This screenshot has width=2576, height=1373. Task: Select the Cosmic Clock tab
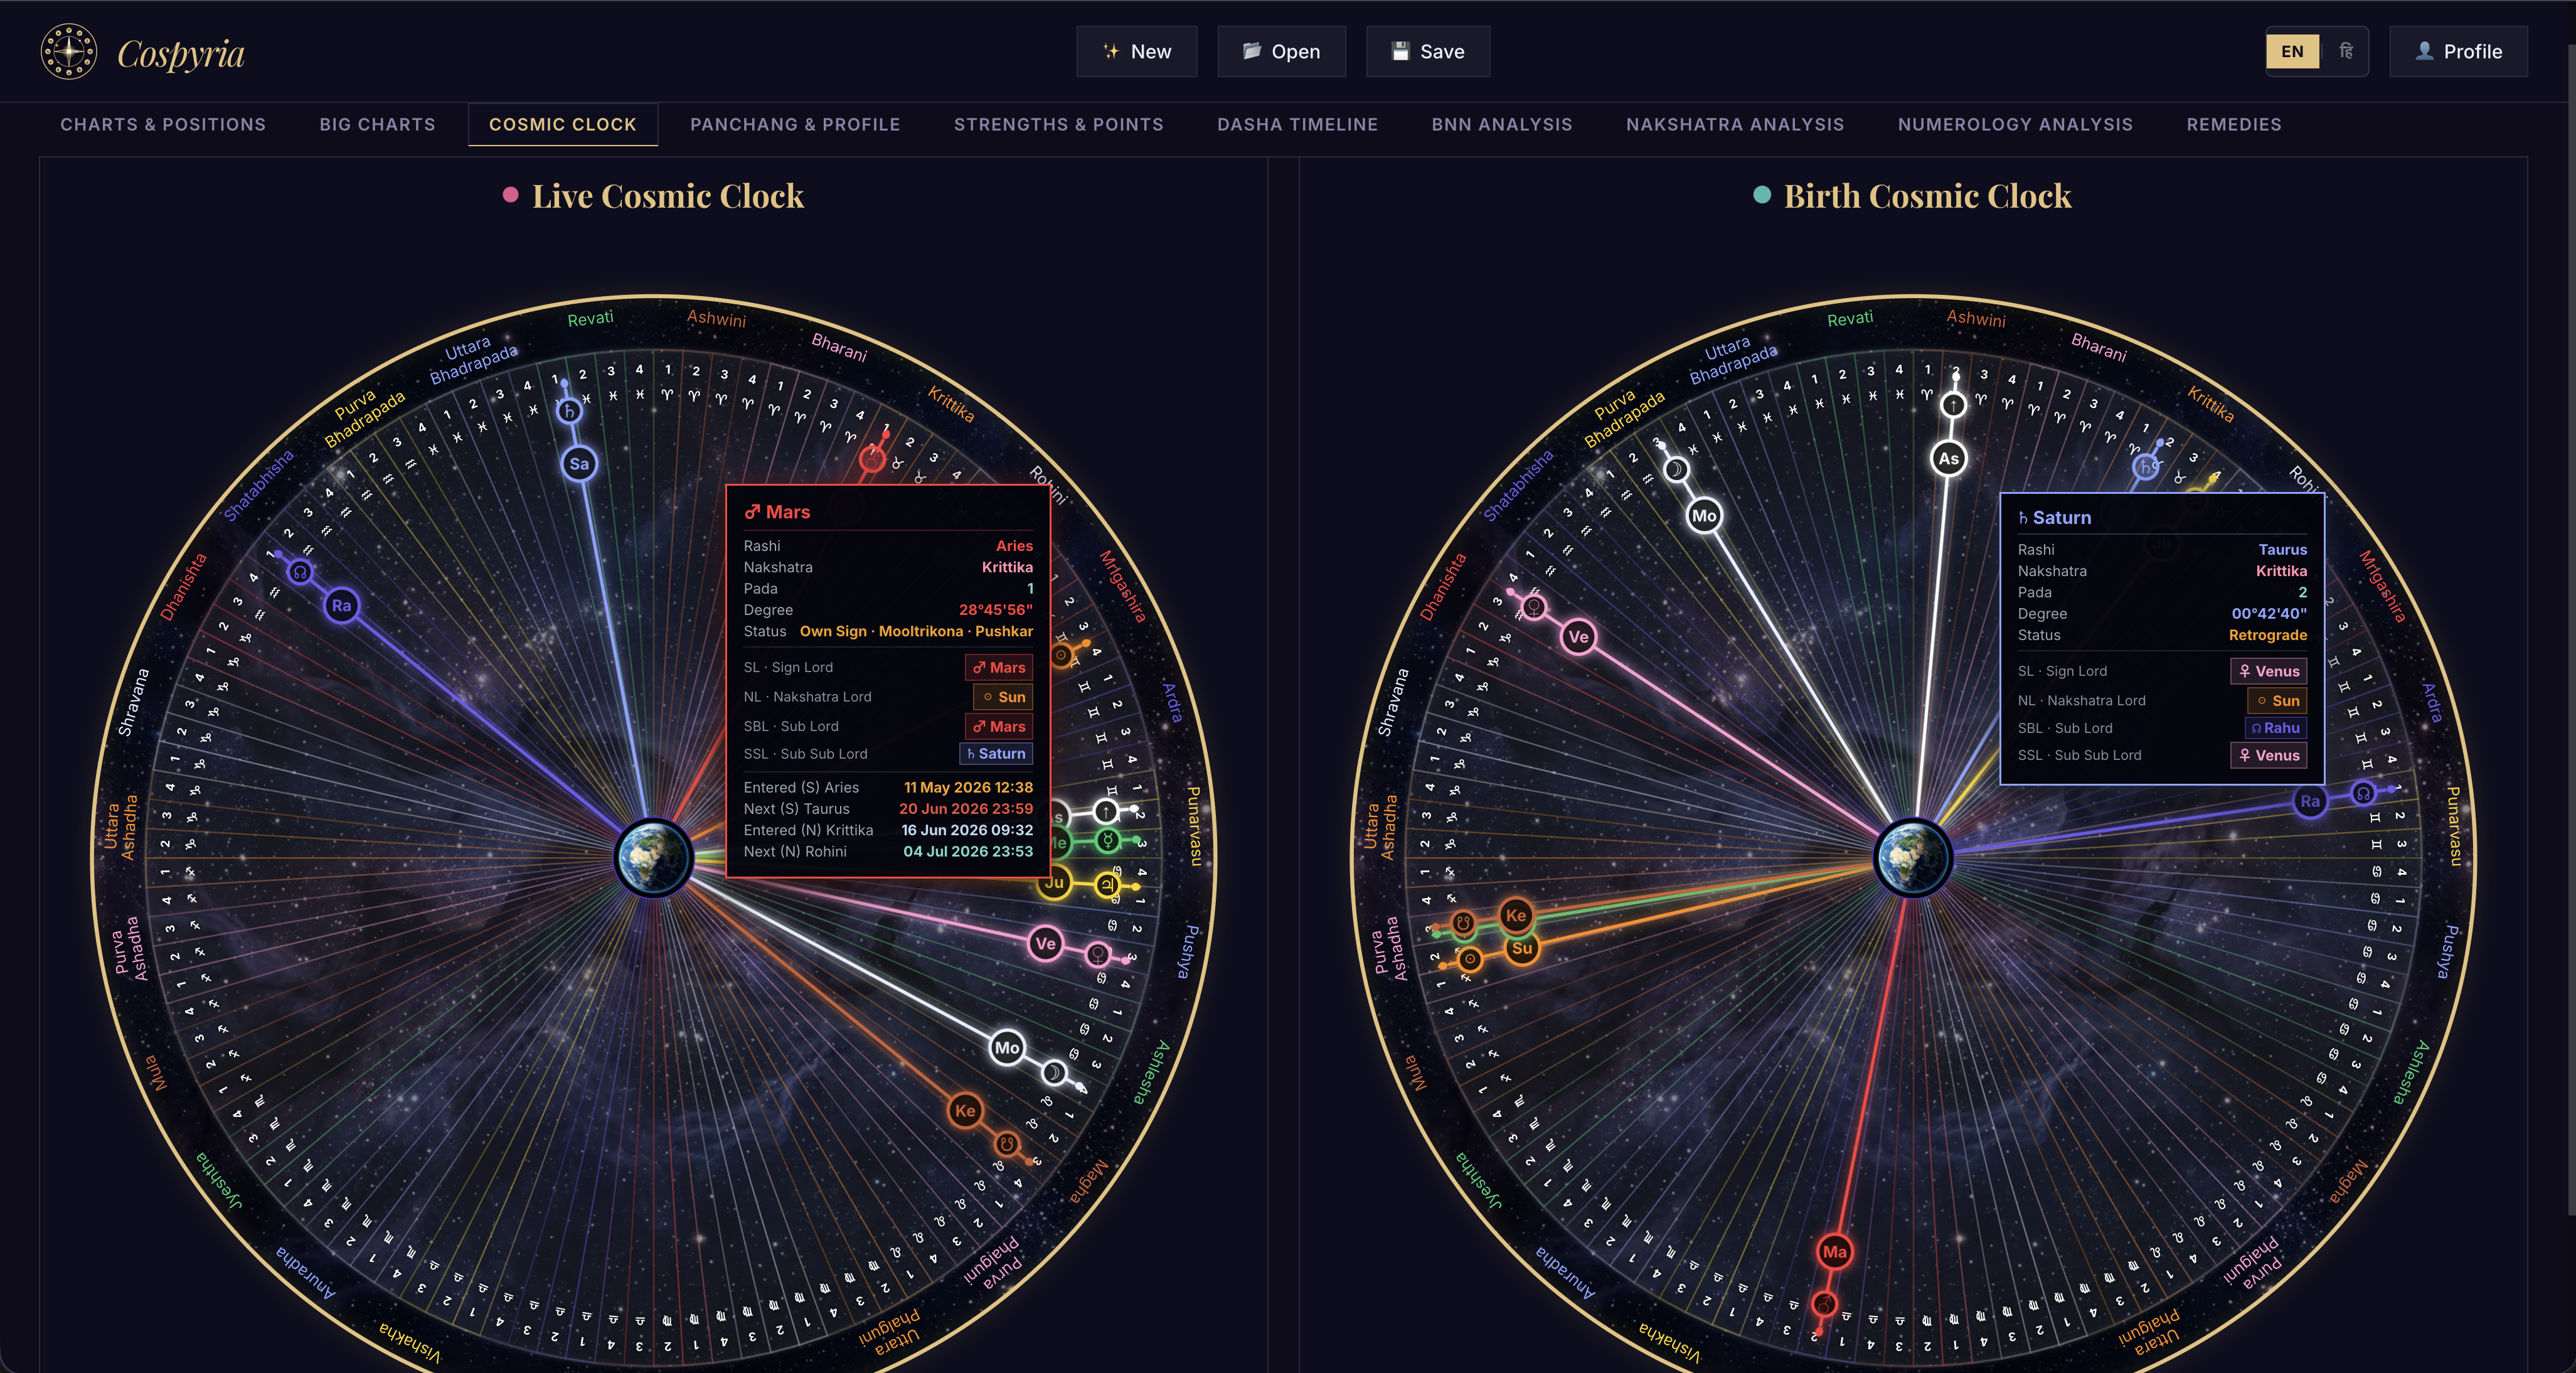(562, 124)
